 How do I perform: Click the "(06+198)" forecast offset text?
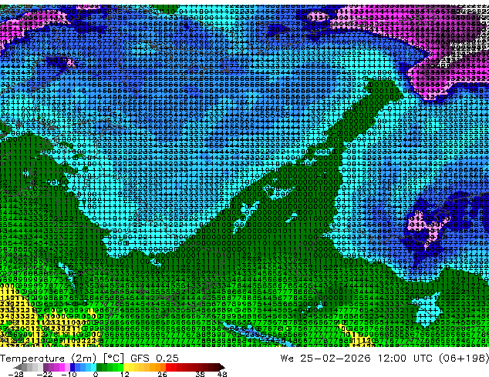point(464,358)
